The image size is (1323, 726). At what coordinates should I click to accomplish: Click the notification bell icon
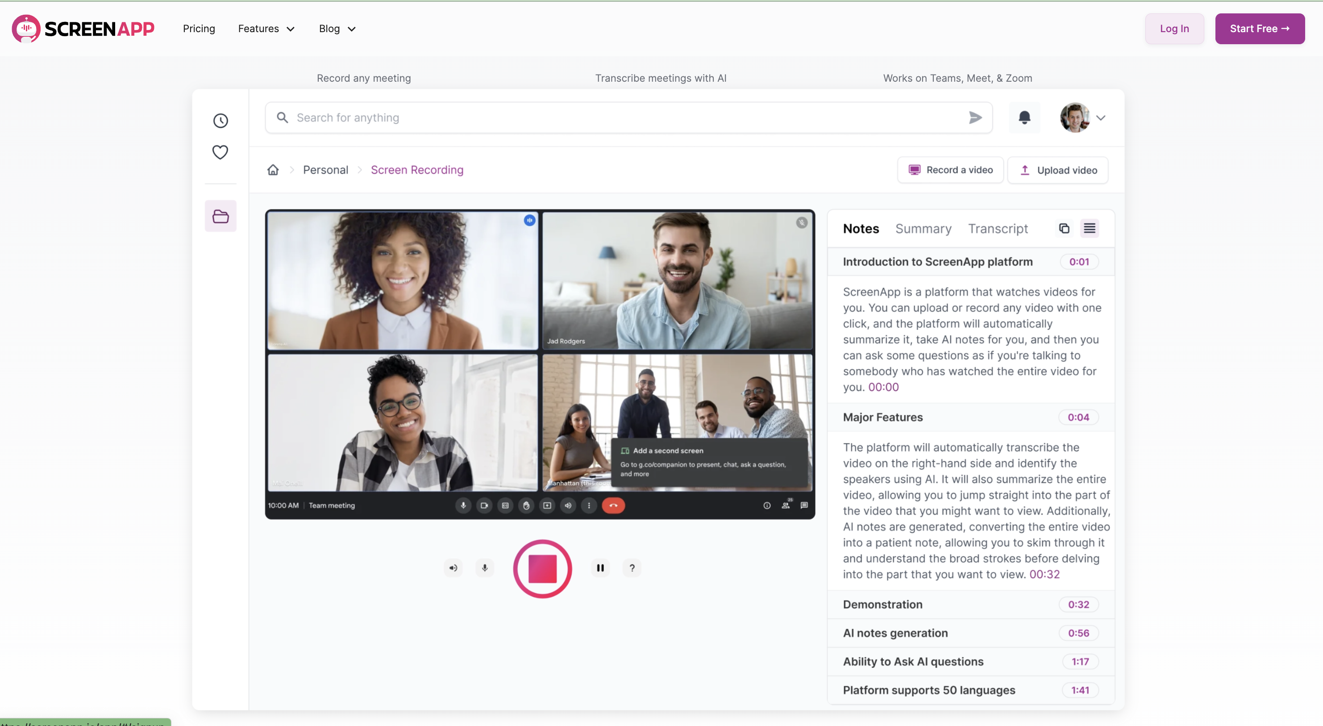pos(1024,118)
